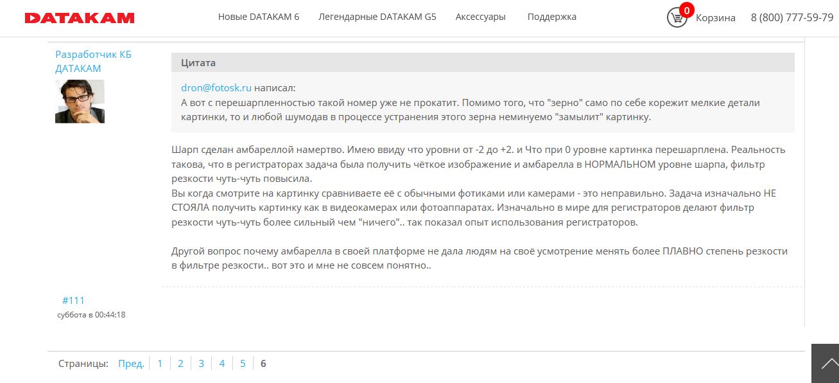Navigate to page 5 of the thread
This screenshot has height=383, width=839.
[243, 364]
